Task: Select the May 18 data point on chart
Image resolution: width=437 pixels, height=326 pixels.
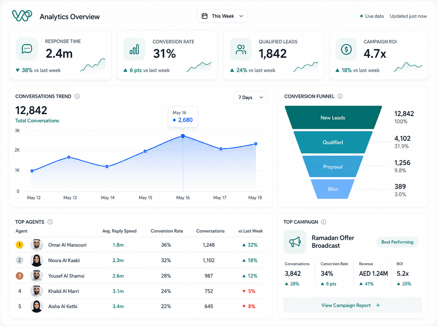Action: tap(256, 144)
